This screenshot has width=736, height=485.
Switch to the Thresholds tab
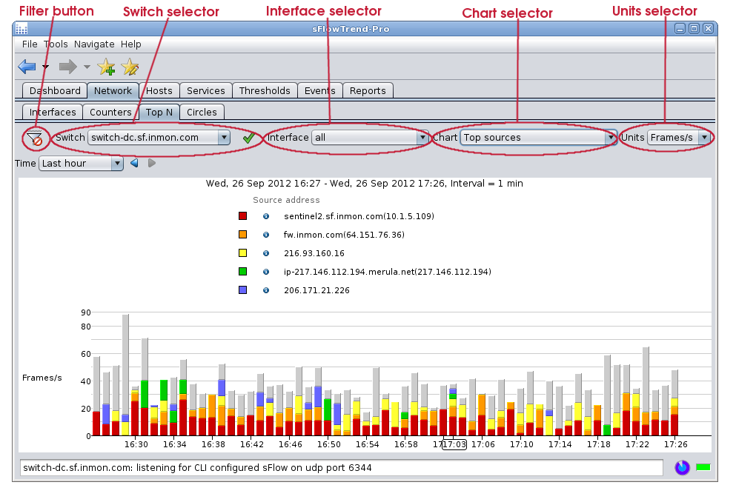pyautogui.click(x=265, y=91)
